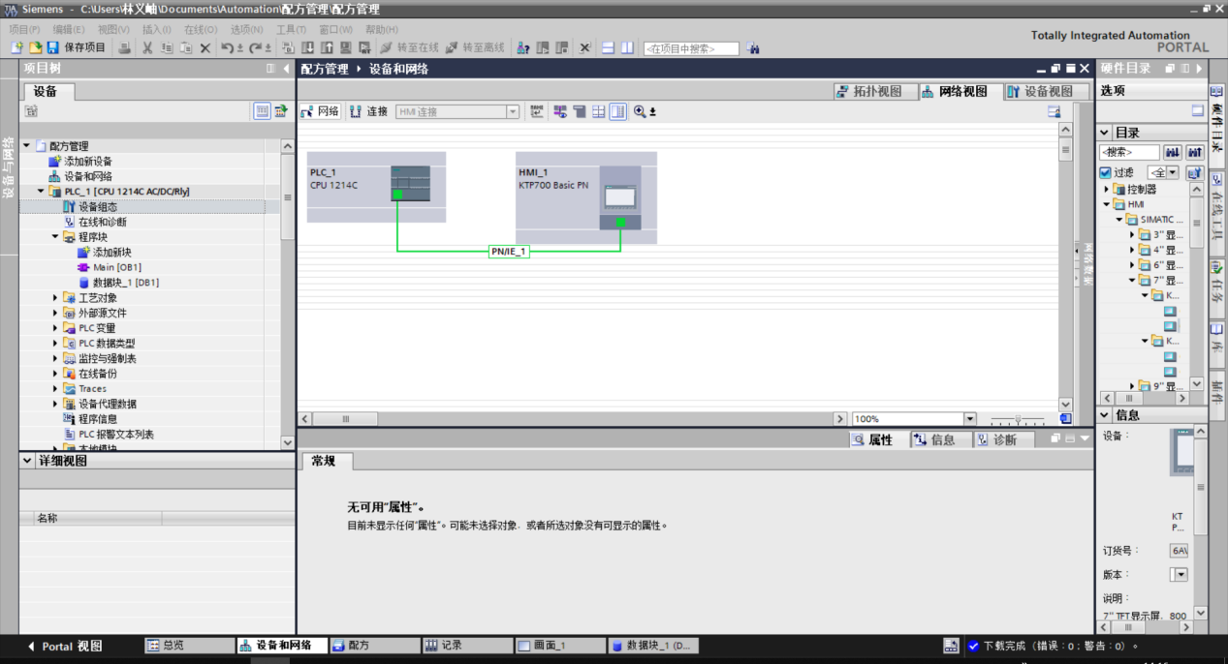Toggle the 过滤 filter checkbox in the catalog

pyautogui.click(x=1105, y=172)
